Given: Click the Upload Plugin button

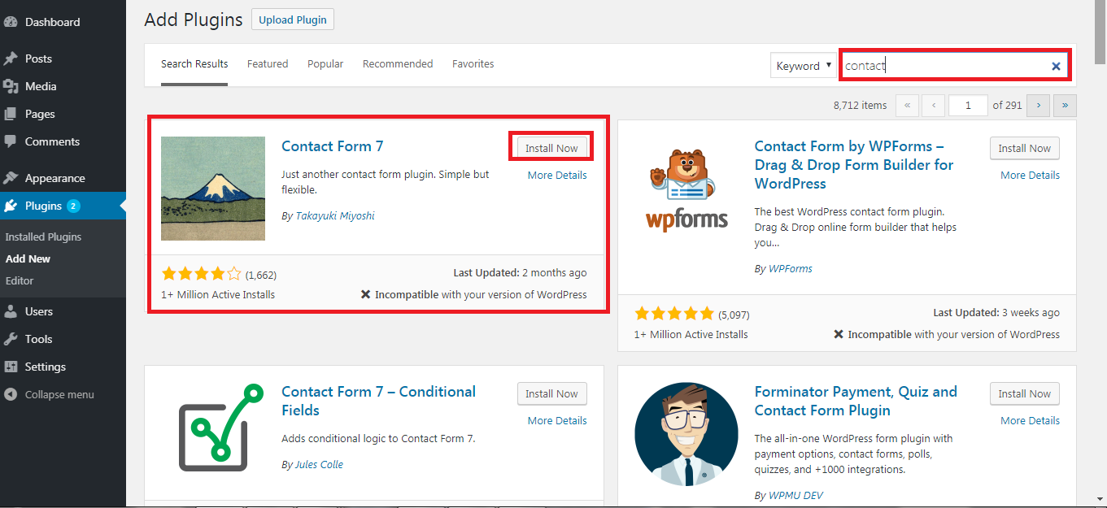Looking at the screenshot, I should pyautogui.click(x=293, y=20).
